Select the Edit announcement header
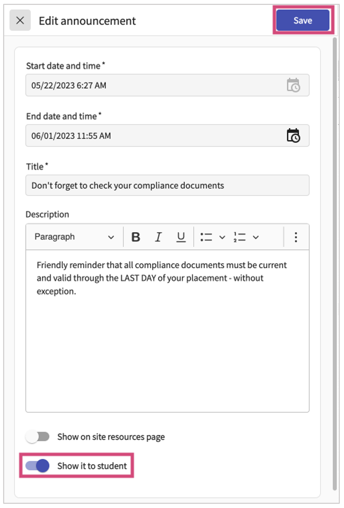The image size is (344, 508). pyautogui.click(x=87, y=21)
